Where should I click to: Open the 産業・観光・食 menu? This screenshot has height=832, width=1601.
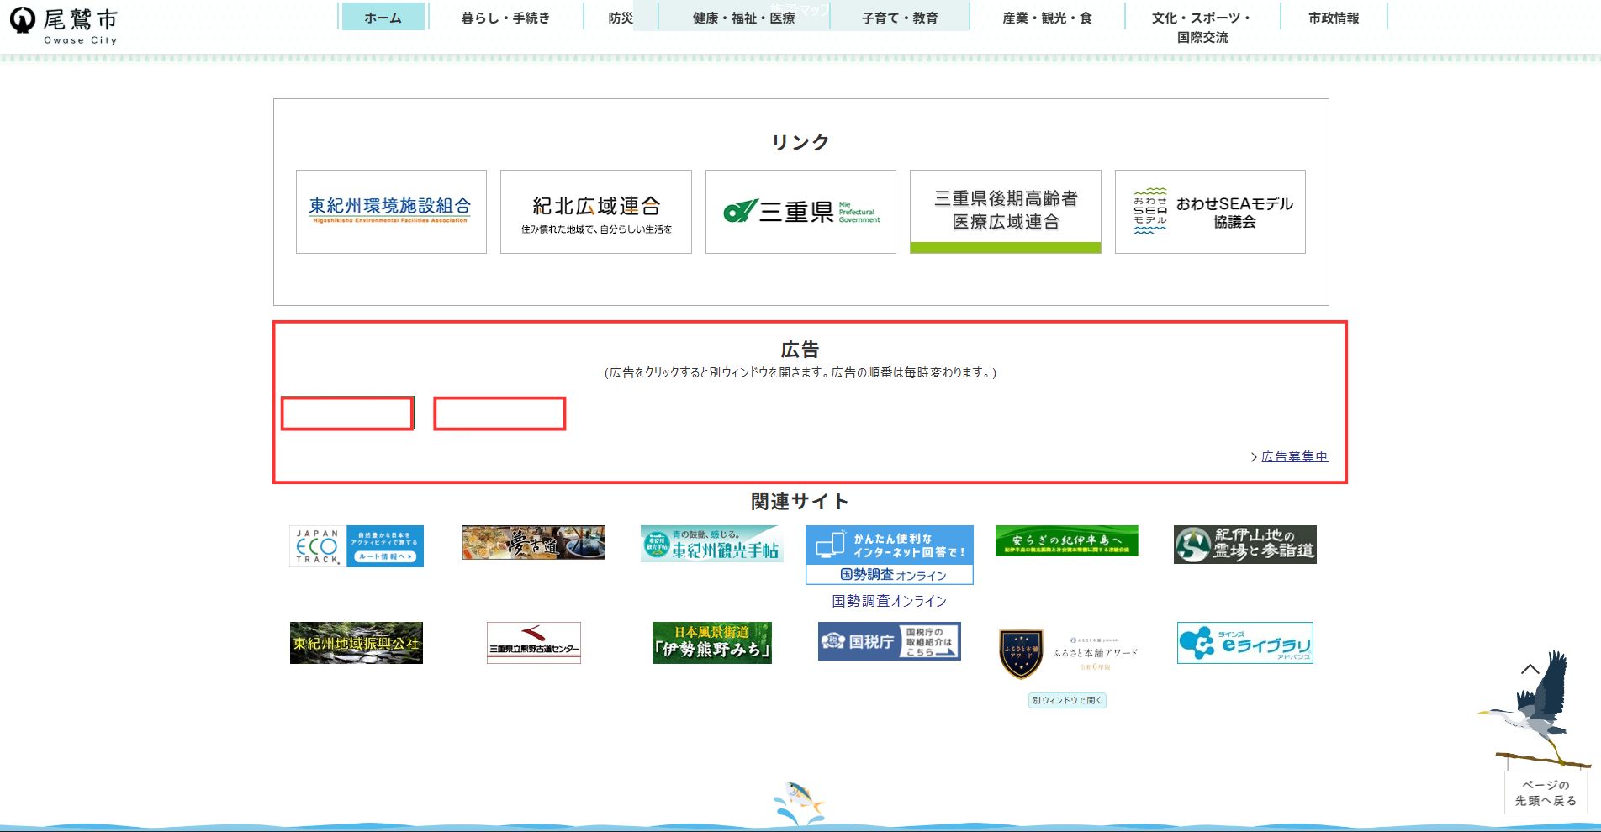1047,18
